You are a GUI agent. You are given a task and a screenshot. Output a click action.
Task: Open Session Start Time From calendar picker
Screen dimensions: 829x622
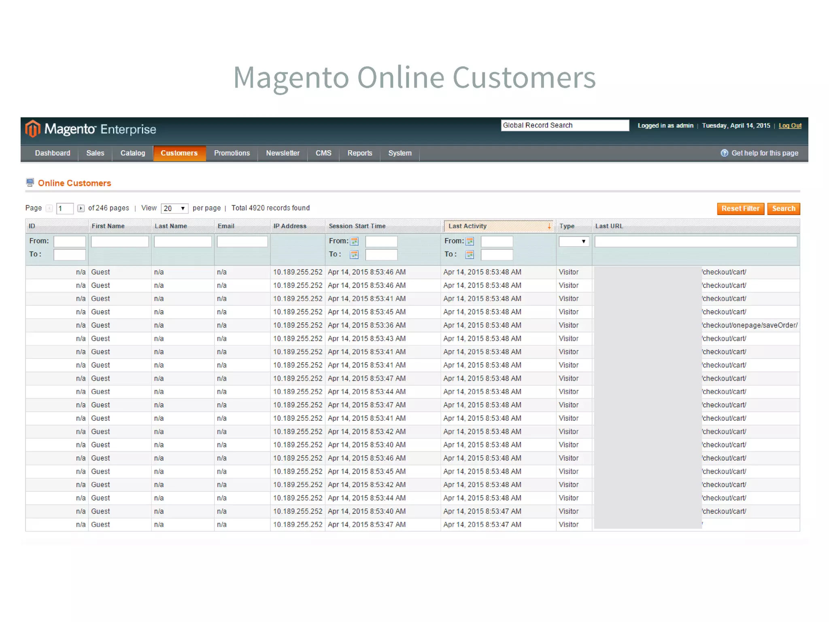(x=354, y=241)
